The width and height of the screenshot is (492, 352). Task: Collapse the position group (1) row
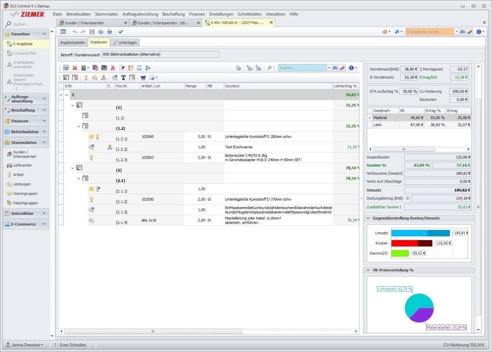[x=73, y=105]
